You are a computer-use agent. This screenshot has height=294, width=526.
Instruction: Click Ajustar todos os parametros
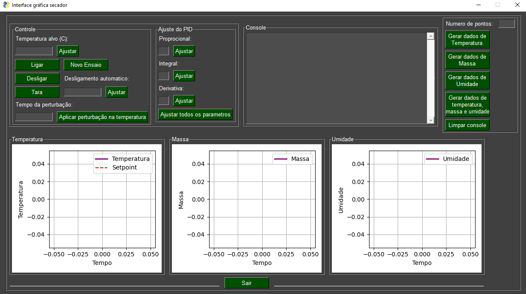pos(195,114)
